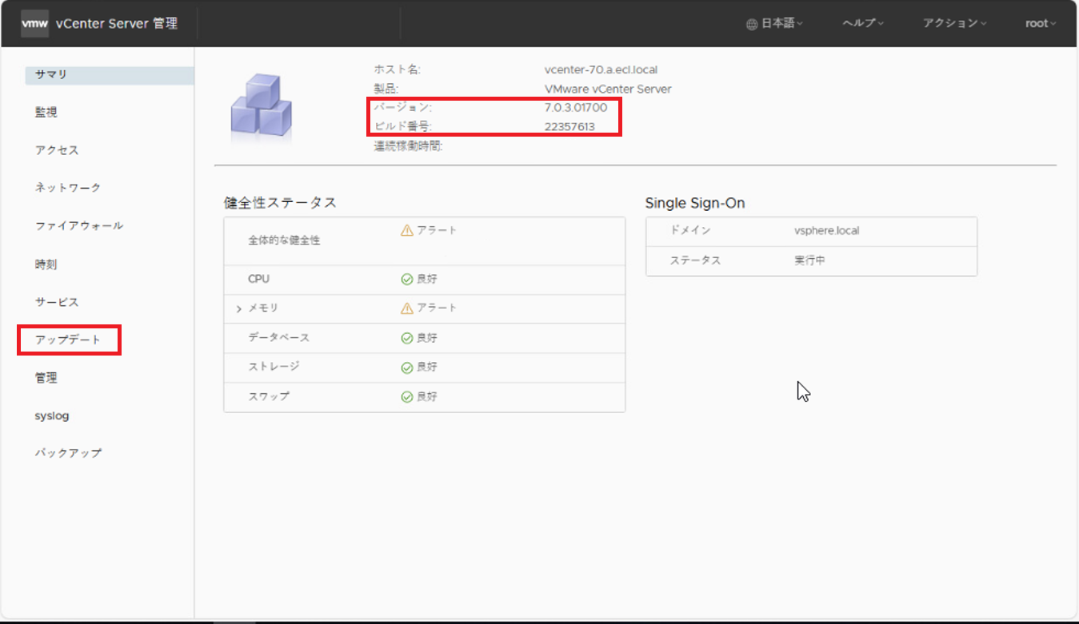Screen dimensions: 1079x624
Task: Open the ヘルプ dropdown menu
Action: (x=863, y=23)
